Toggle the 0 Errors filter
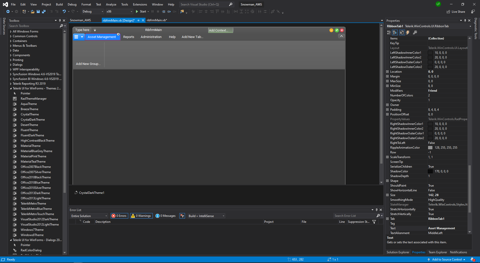The image size is (480, 263). (x=119, y=216)
